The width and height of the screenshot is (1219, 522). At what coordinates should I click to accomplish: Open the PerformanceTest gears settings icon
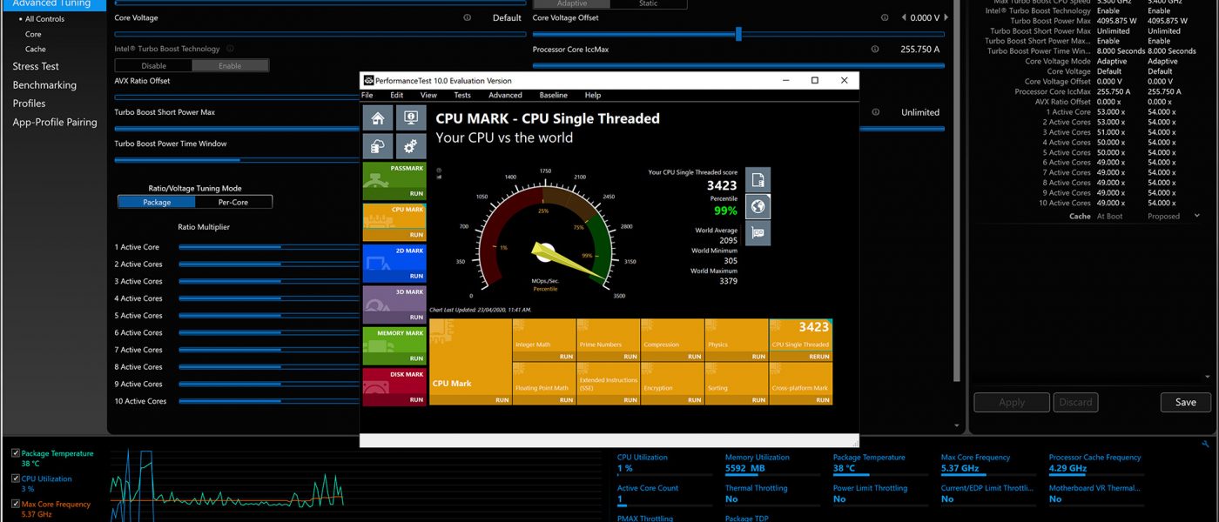411,146
